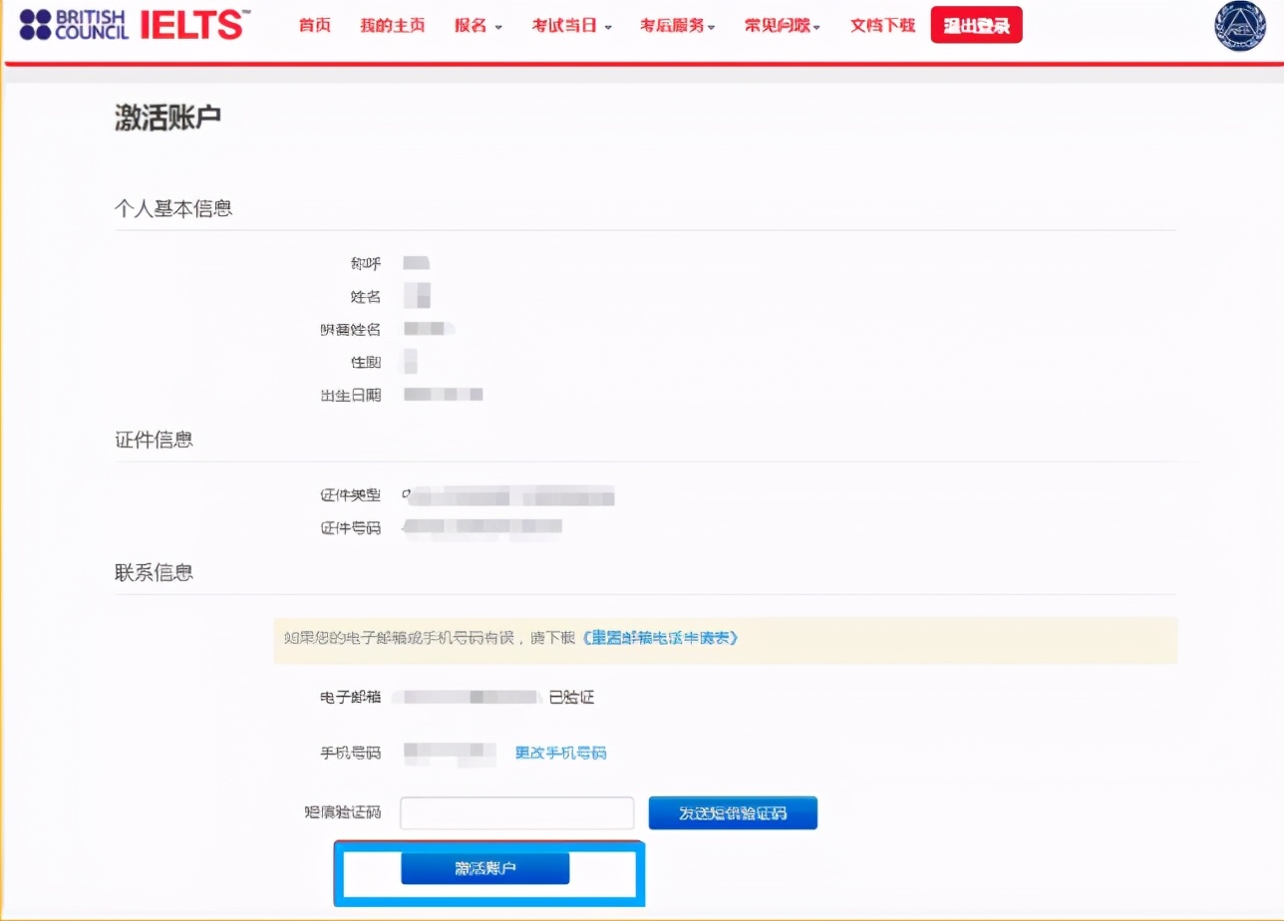Click the 考后服务 chevron arrow
1284x921 pixels.
tap(714, 28)
